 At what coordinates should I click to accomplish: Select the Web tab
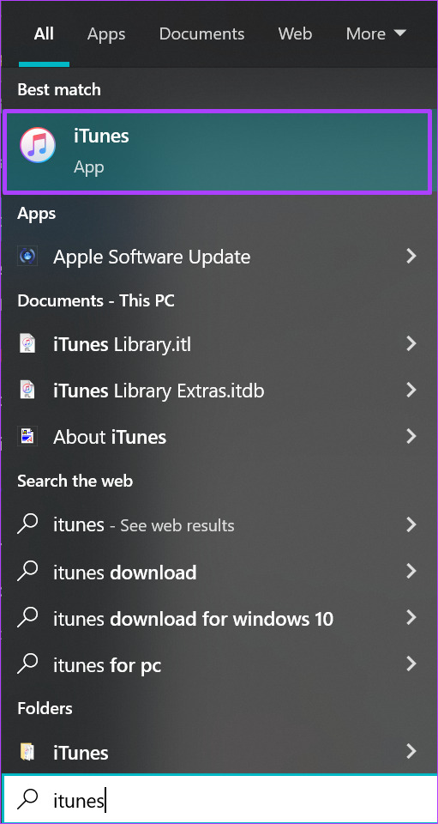295,33
